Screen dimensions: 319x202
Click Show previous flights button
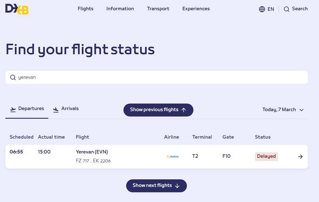(x=158, y=110)
